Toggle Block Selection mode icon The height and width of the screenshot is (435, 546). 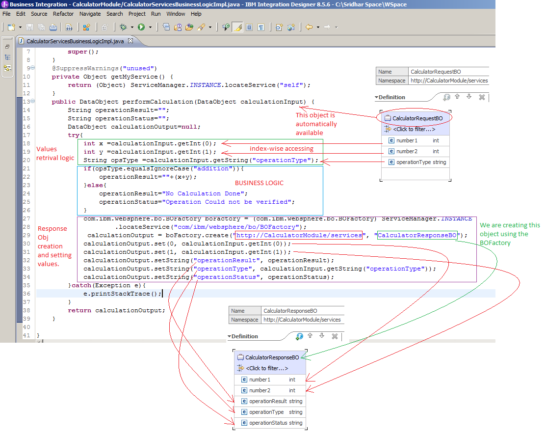(249, 27)
